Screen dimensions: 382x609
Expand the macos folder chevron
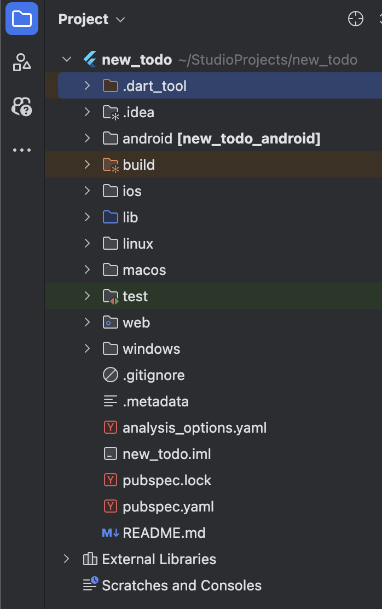point(88,269)
